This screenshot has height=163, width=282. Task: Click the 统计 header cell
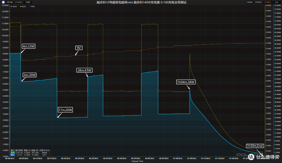[13, 150]
